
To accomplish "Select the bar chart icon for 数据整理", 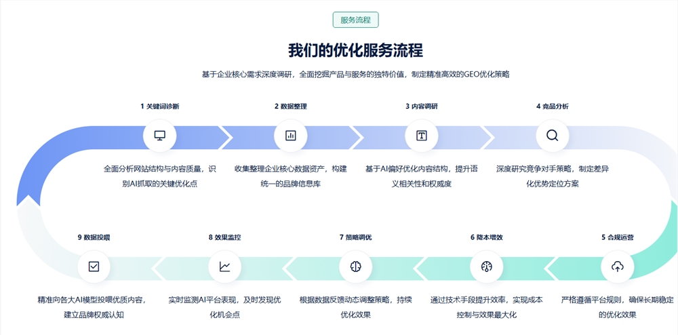I will pos(291,136).
